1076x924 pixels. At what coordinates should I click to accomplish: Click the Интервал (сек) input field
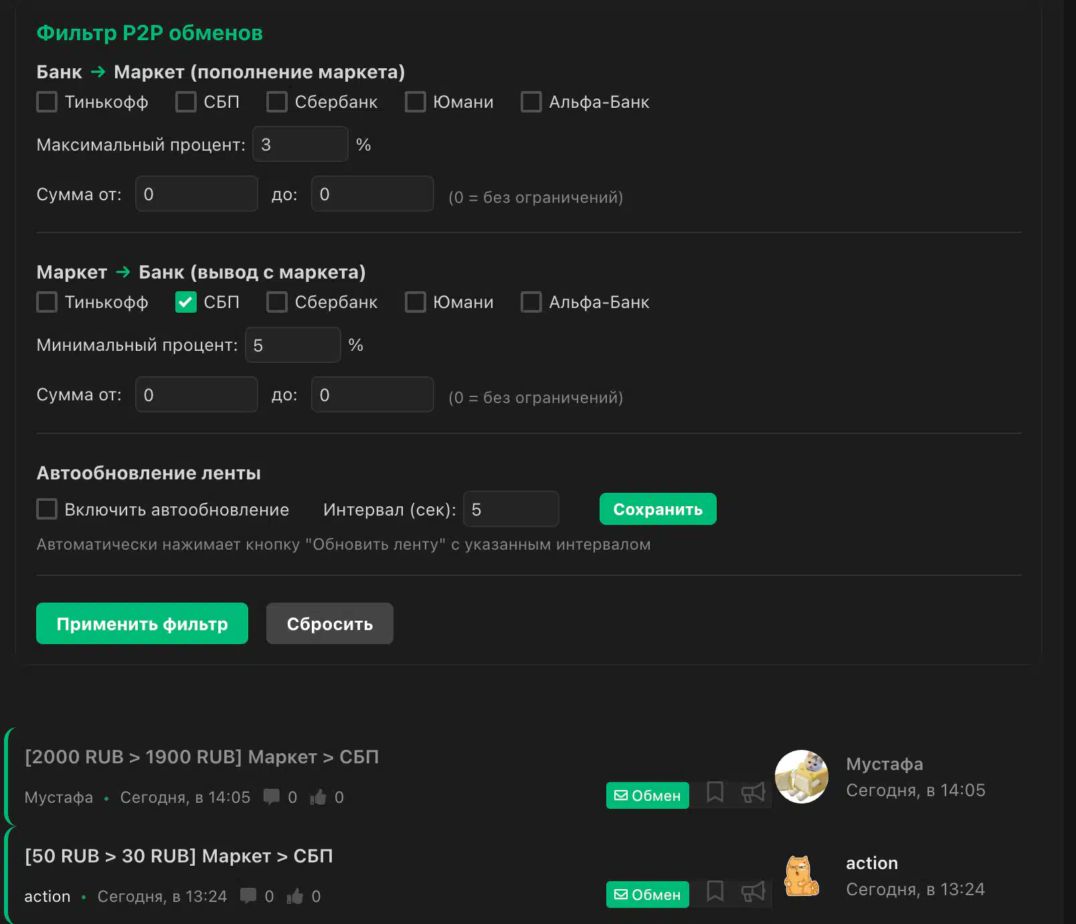click(511, 510)
